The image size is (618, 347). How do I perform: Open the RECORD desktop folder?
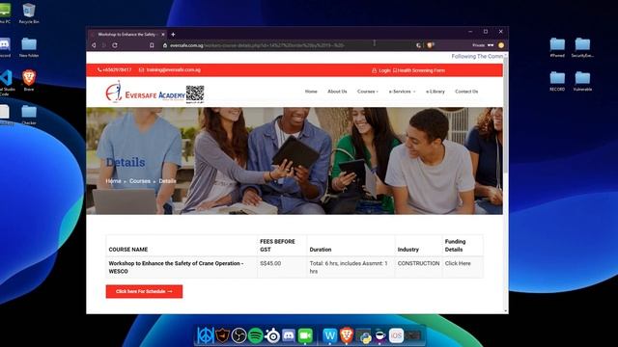tap(557, 81)
